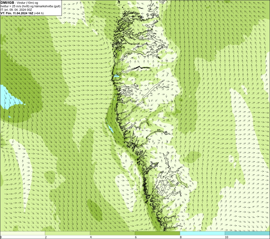Click the legend label '6'
This screenshot has width=270, height=239.
pos(136,237)
